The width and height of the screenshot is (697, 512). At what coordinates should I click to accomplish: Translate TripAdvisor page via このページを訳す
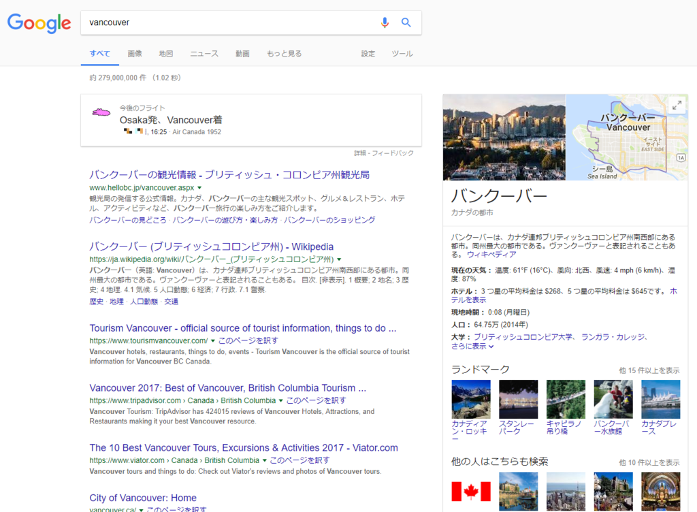(316, 400)
